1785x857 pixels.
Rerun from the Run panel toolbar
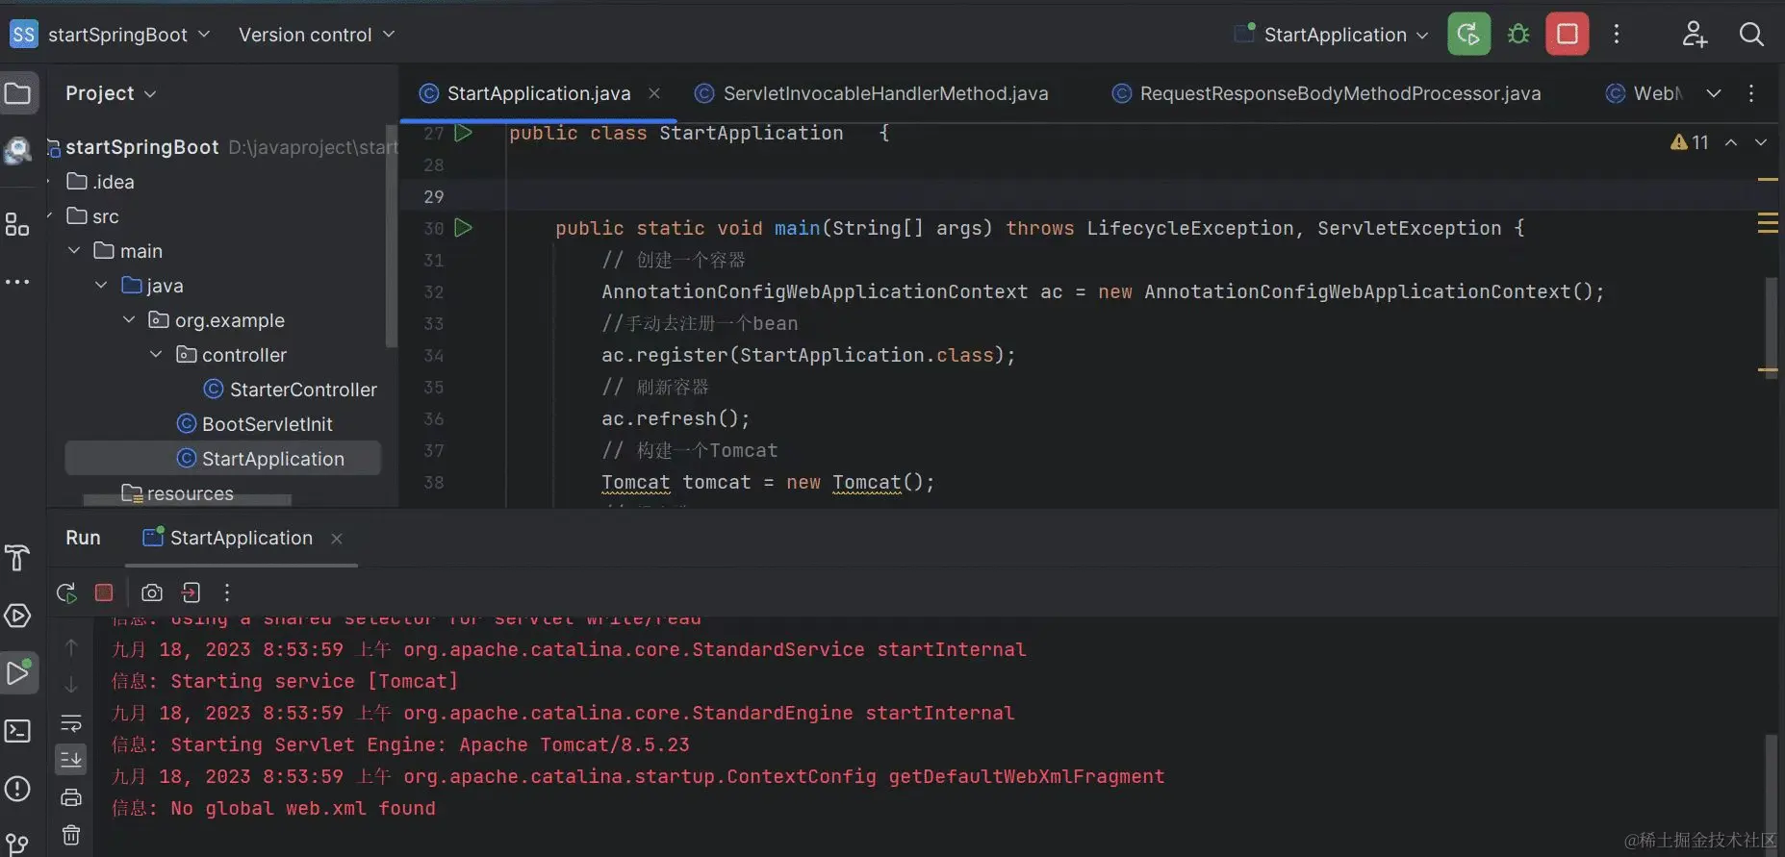(x=66, y=592)
